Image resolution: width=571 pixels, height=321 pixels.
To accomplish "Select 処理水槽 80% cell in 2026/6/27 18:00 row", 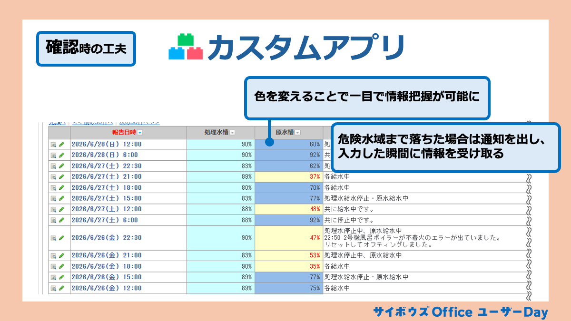I will [x=221, y=188].
